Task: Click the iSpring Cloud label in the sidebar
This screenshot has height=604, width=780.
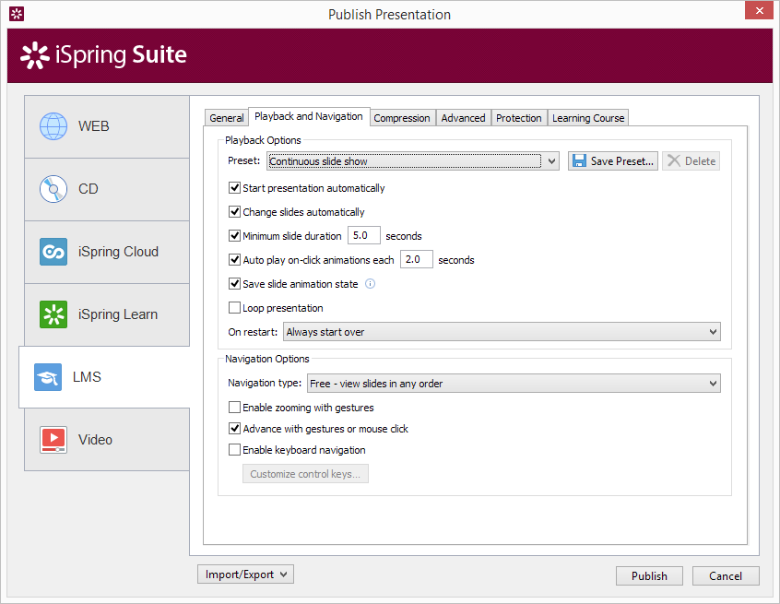Action: tap(118, 252)
